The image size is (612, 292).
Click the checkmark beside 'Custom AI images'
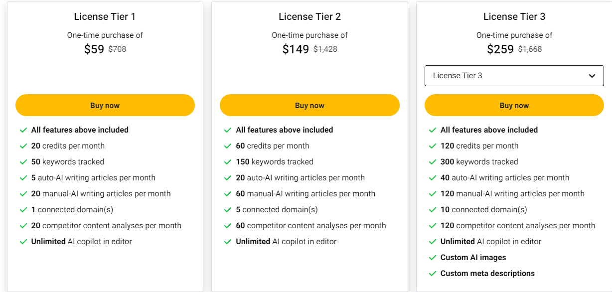coord(433,257)
